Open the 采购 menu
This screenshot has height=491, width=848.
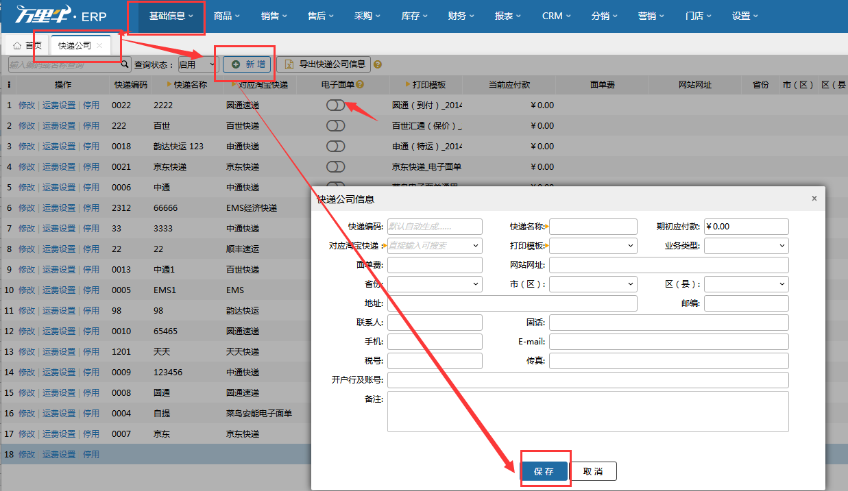point(367,16)
